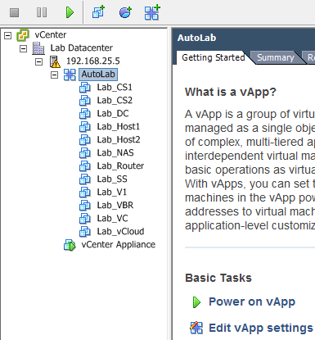The image size is (315, 340).
Task: Click the Power Off (stop) toolbar icon
Action: tap(15, 12)
